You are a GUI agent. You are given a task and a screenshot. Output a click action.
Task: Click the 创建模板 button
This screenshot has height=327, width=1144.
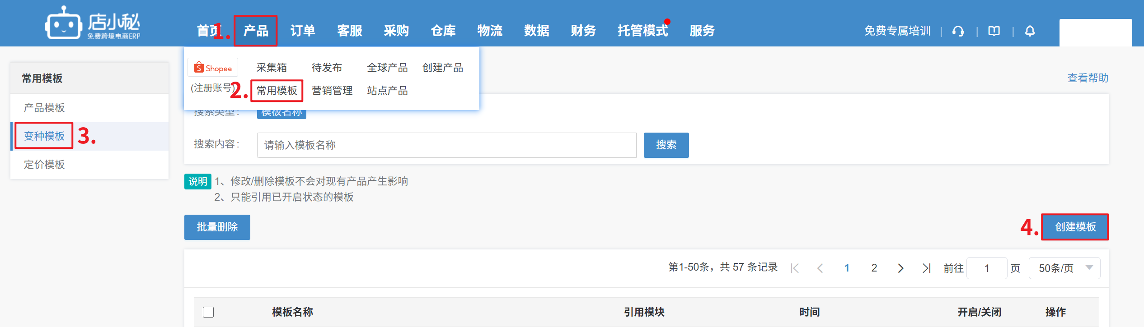[1075, 227]
